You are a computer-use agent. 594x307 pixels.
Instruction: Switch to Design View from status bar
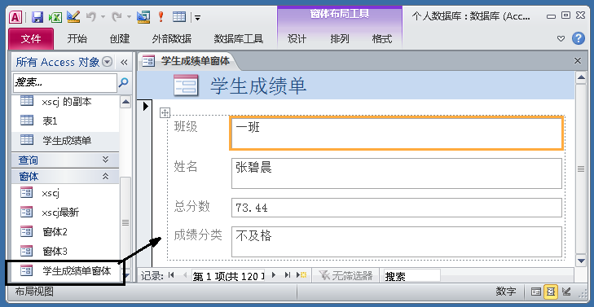click(x=567, y=292)
